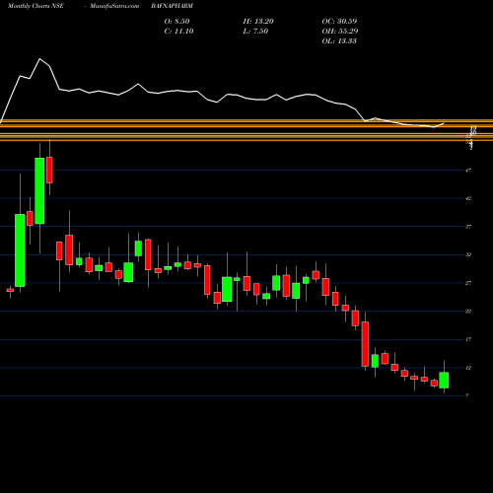Click the 7 price axis label

click(467, 395)
